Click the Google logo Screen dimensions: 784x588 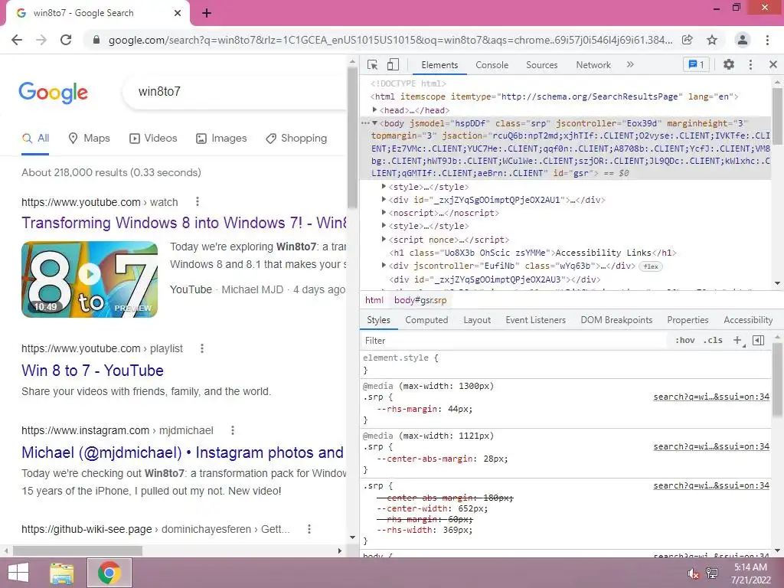click(53, 93)
